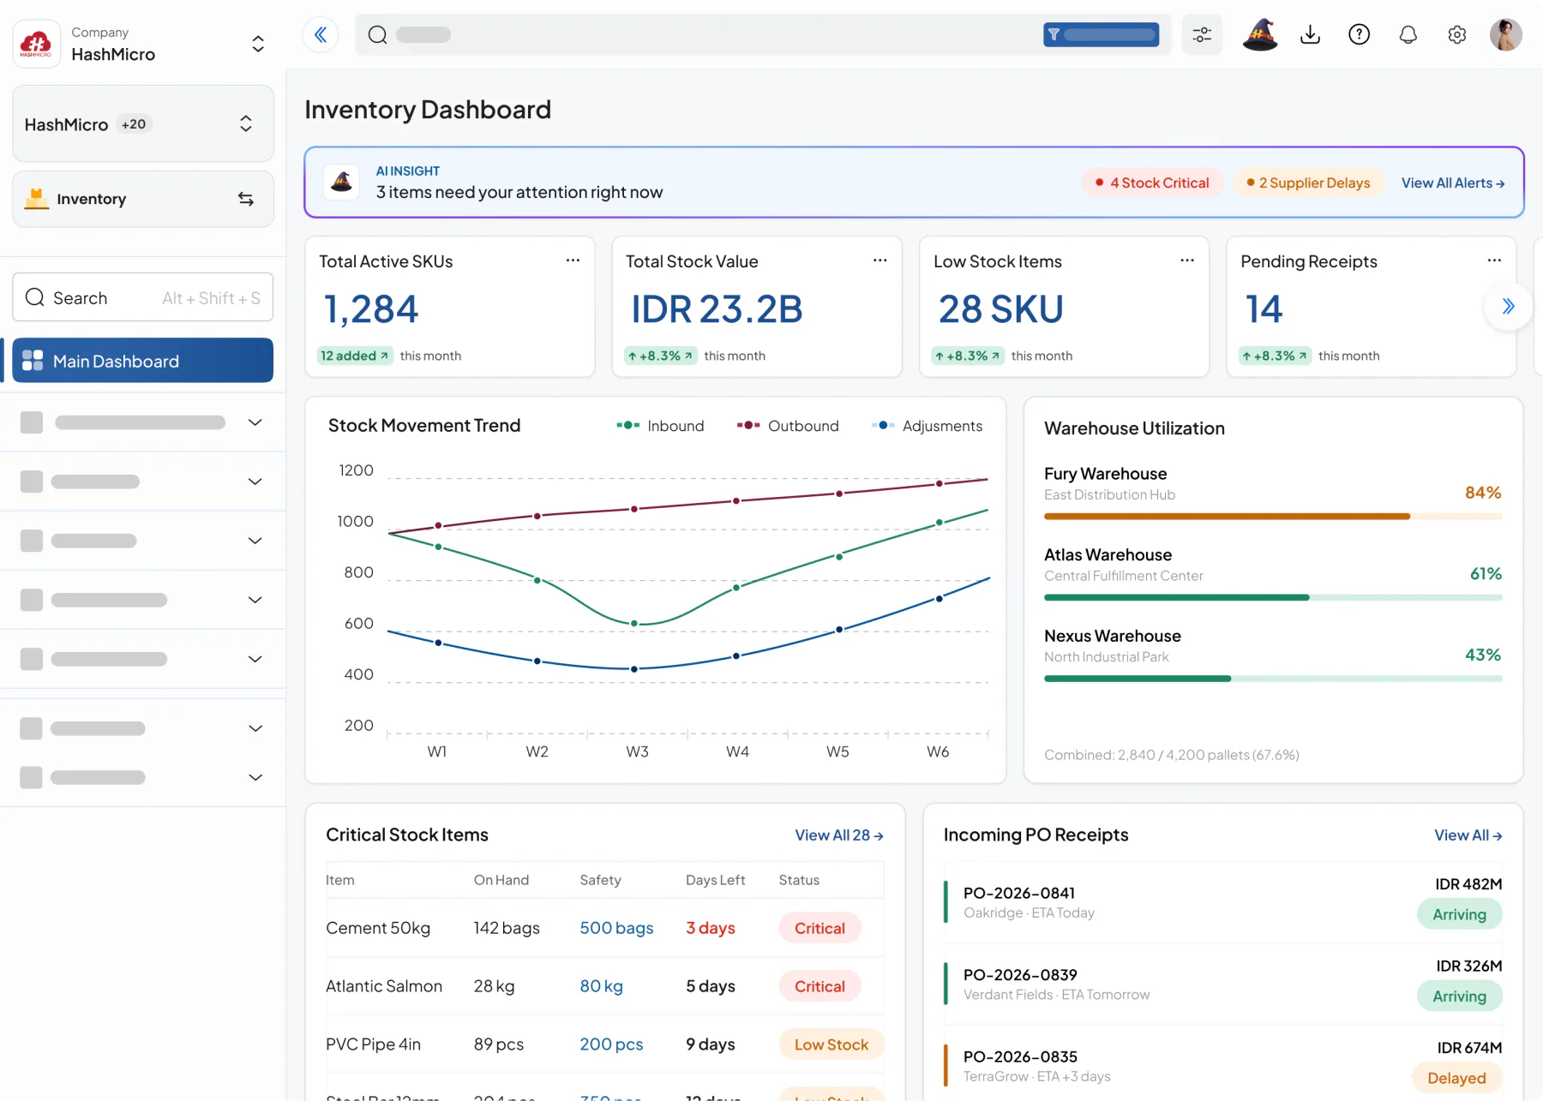
Task: Show next KPI cards with right chevron
Action: pyautogui.click(x=1508, y=307)
